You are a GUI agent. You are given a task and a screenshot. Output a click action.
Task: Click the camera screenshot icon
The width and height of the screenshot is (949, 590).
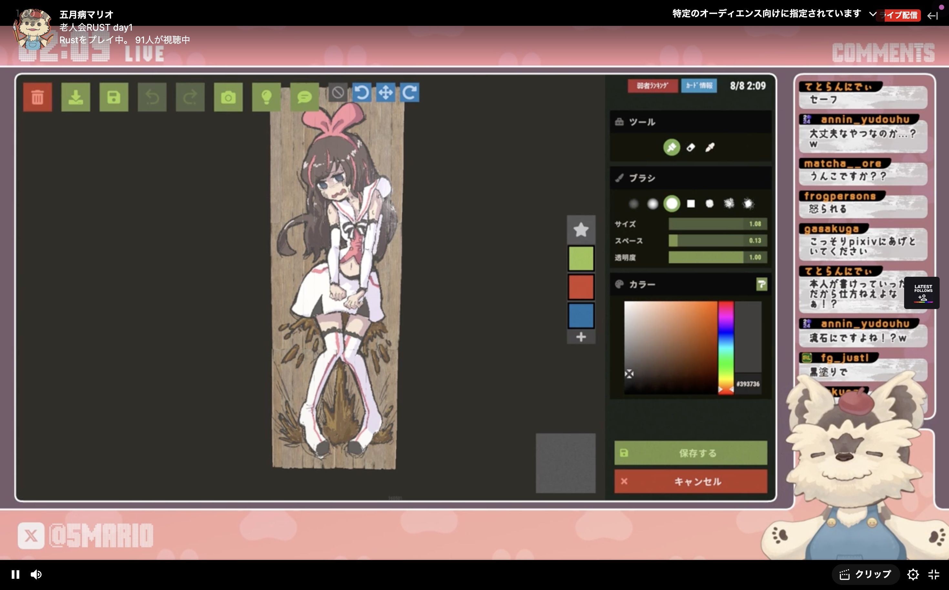tap(228, 97)
